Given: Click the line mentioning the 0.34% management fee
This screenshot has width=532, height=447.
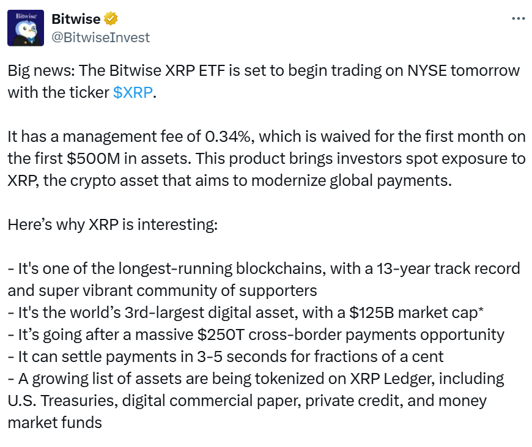Looking at the screenshot, I should 263,137.
